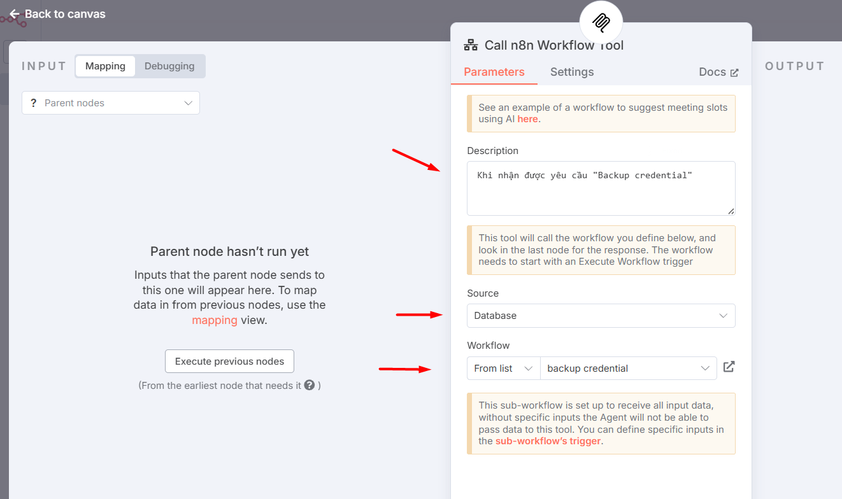This screenshot has height=499, width=842.
Task: Open selected workflow in new tab
Action: point(729,367)
